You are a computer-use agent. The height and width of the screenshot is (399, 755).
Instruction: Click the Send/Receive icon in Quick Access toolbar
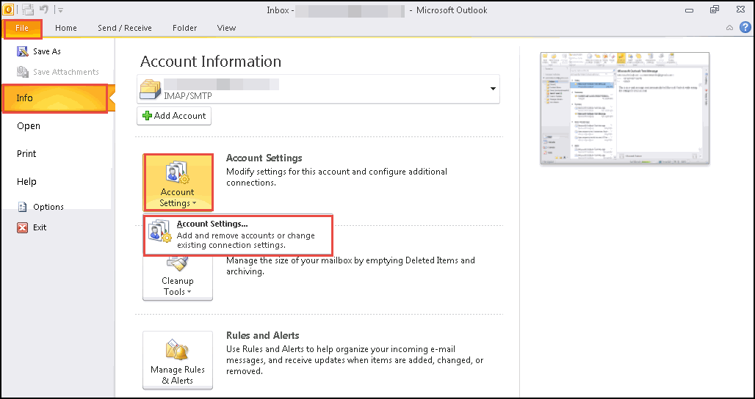[x=27, y=9]
